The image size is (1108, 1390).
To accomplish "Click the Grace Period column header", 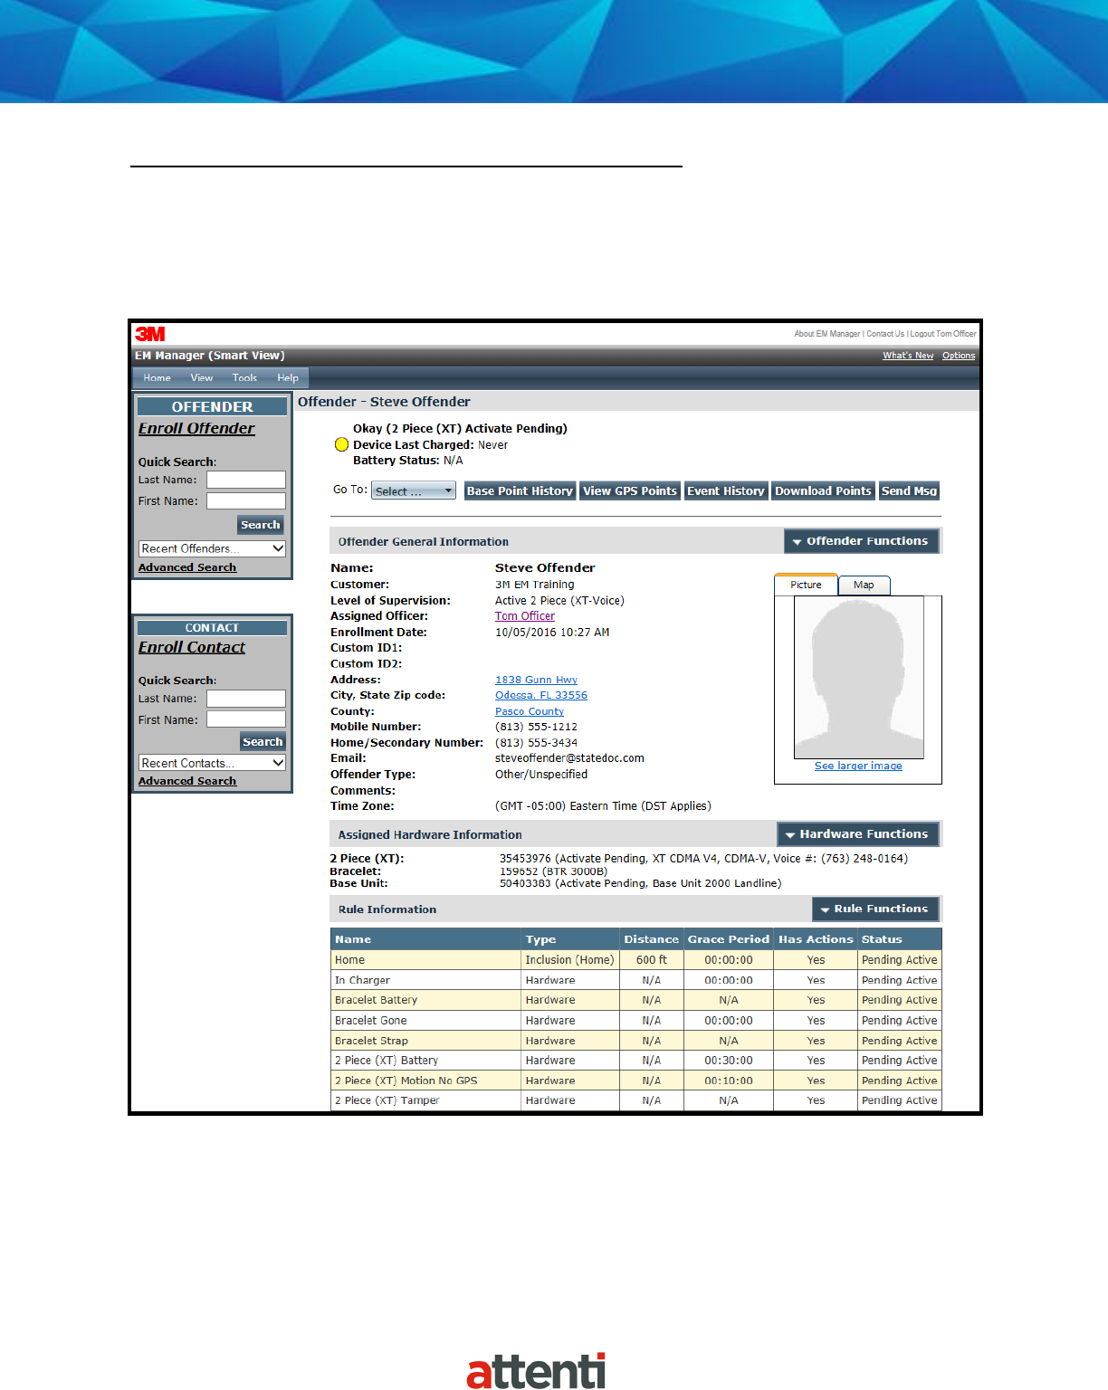I will click(x=729, y=939).
